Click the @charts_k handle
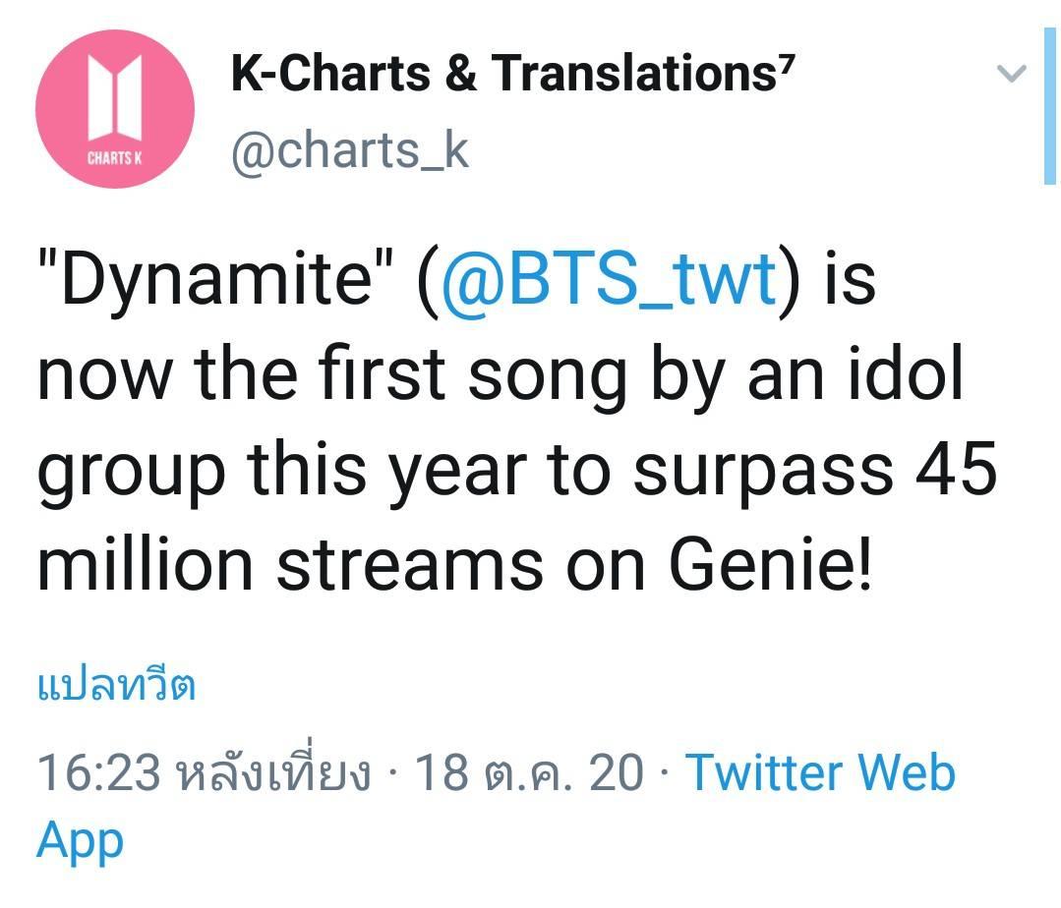Screen dimensions: 1061x908 (350, 150)
